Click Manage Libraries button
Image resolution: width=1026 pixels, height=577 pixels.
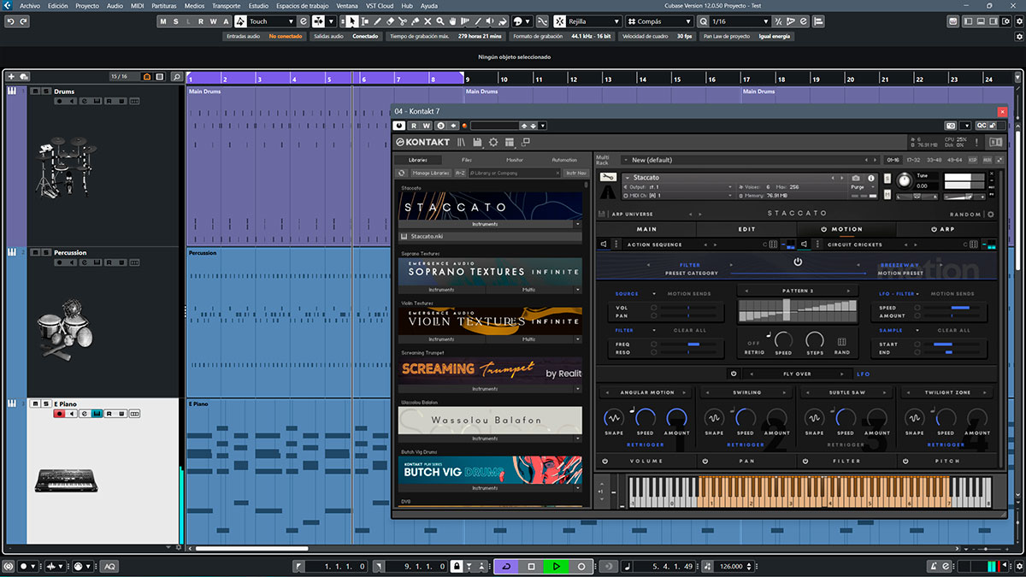pos(431,173)
